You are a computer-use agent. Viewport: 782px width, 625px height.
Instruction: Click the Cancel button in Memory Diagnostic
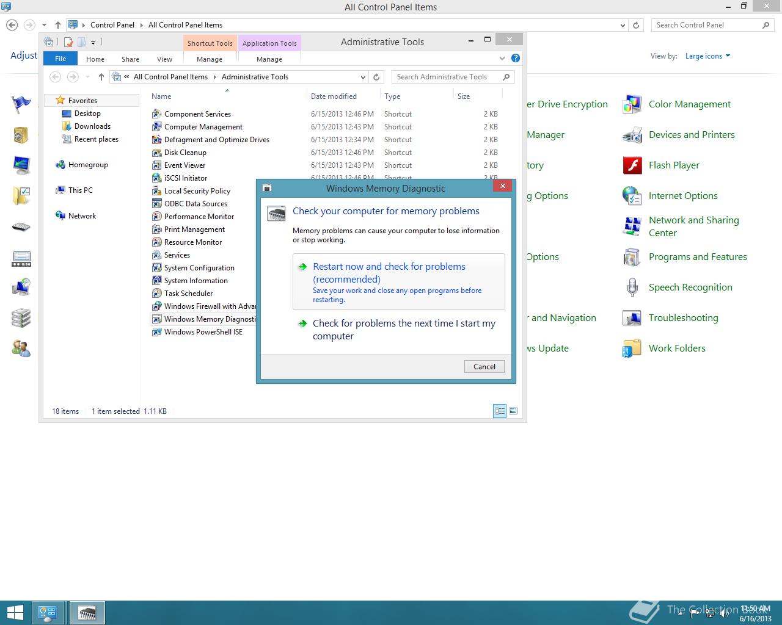(x=484, y=366)
